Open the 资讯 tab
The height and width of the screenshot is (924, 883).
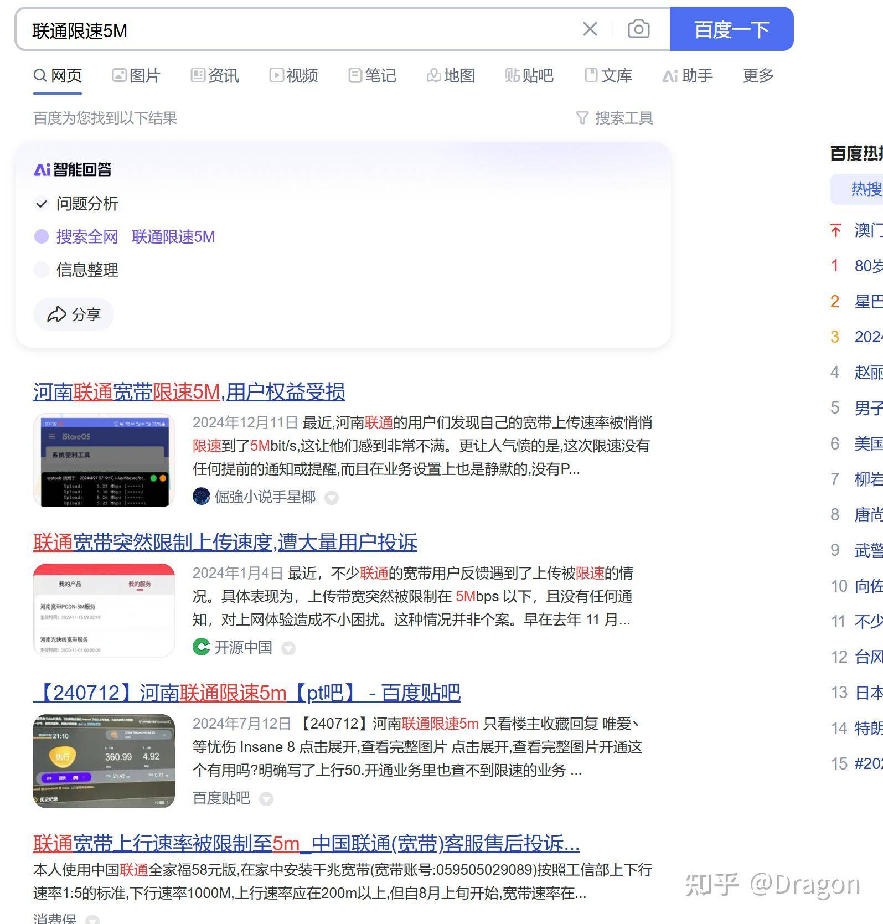coord(215,75)
